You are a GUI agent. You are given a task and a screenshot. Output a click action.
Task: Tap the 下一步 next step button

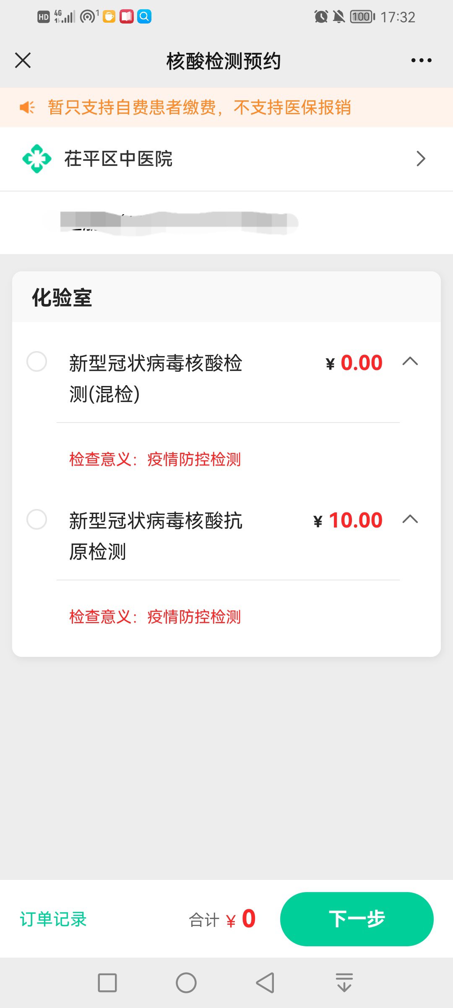pos(357,919)
